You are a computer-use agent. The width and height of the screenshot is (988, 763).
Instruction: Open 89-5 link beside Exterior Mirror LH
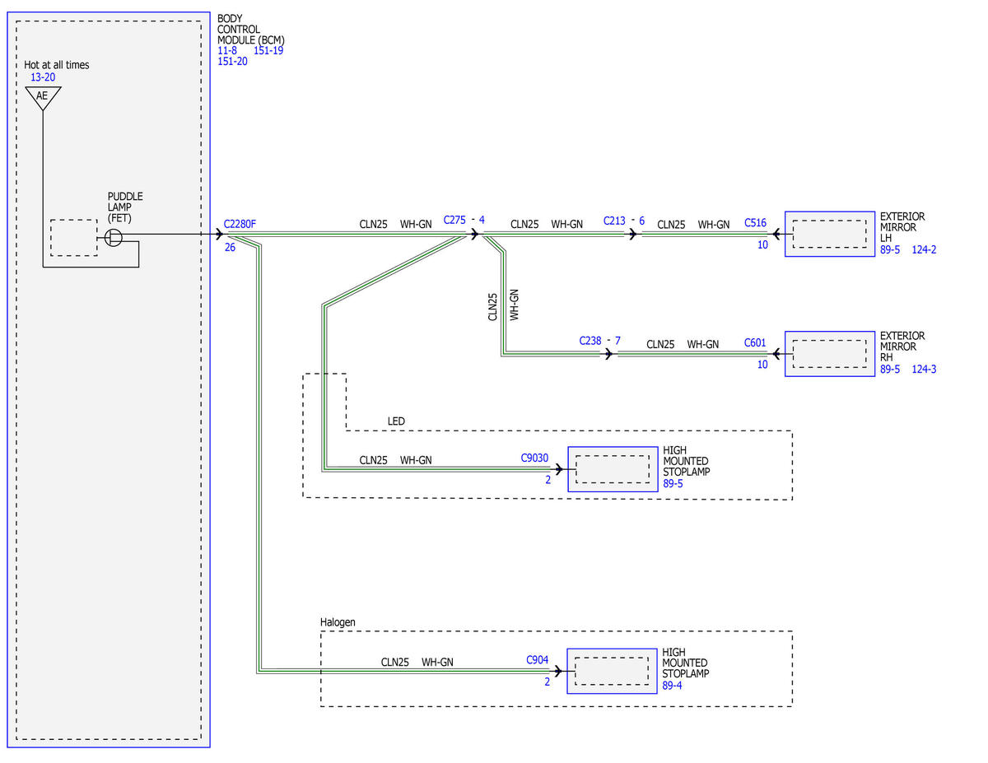[x=890, y=249]
